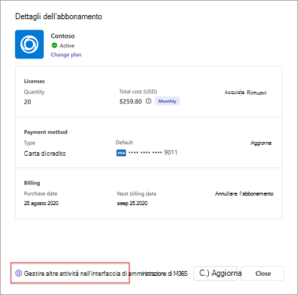
Task: Click the Monthly billing badge
Action: tap(167, 101)
